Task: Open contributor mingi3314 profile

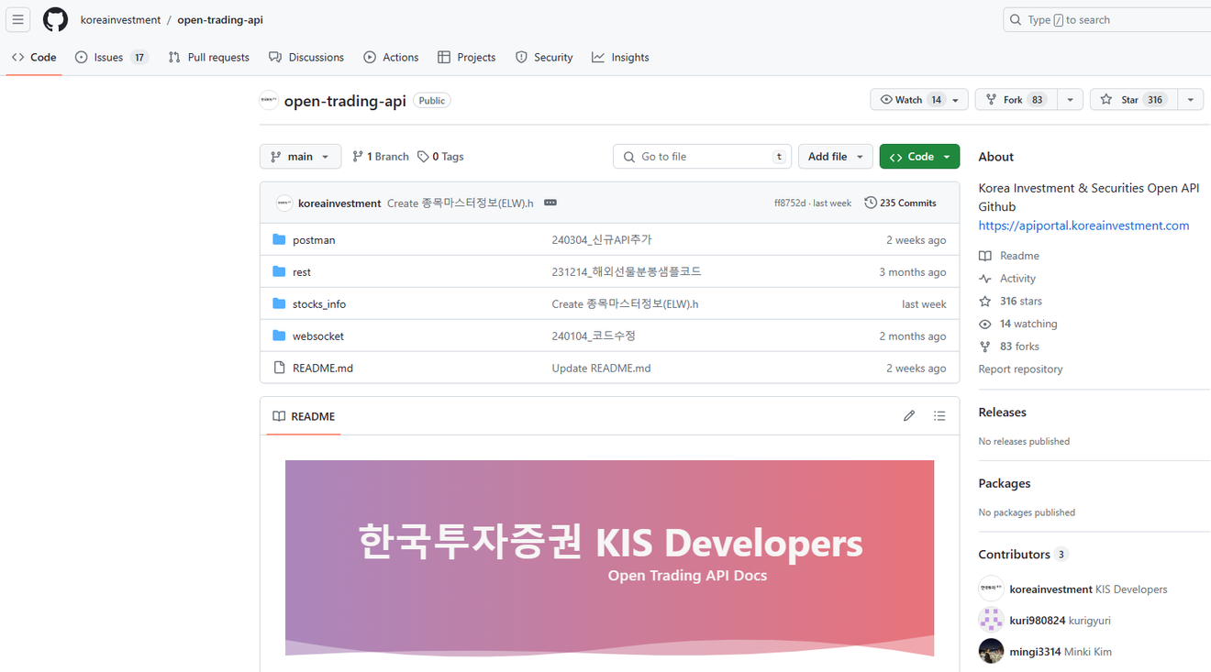Action: (x=1035, y=652)
